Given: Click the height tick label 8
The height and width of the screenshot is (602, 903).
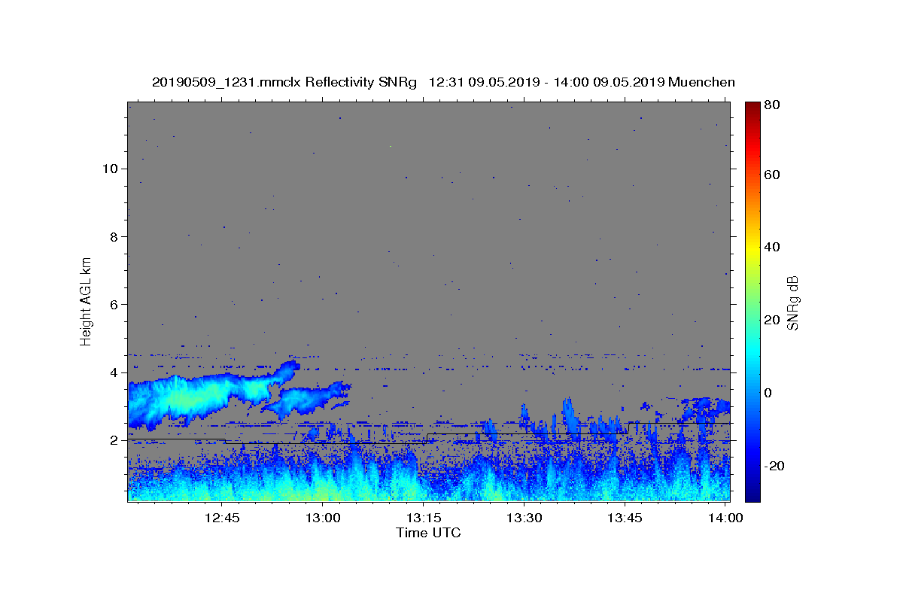Looking at the screenshot, I should (x=114, y=236).
